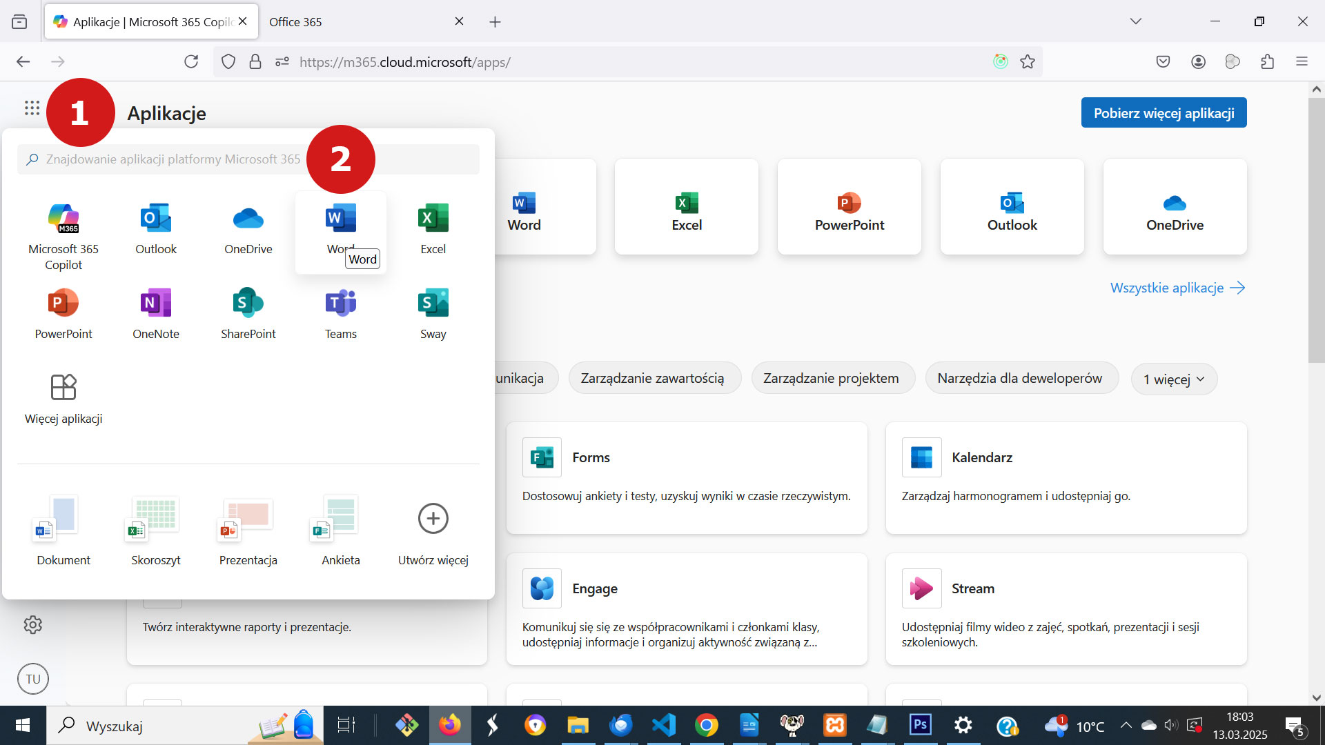Click 'Utwórz więcej' plus button
Screen dimensions: 1325x745
[433, 519]
